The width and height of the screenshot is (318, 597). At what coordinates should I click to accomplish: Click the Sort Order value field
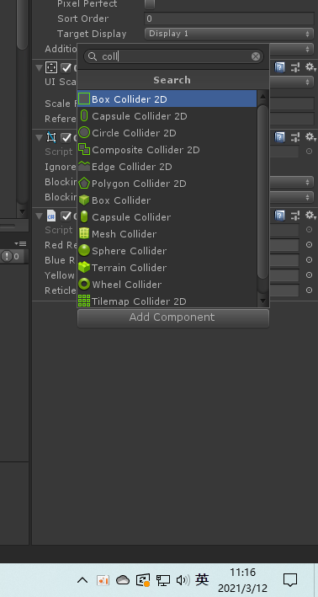(x=230, y=19)
